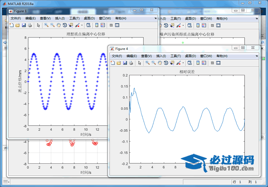
Task: Toggle Zoom Out tool in Figure 4
Action: coord(153,63)
